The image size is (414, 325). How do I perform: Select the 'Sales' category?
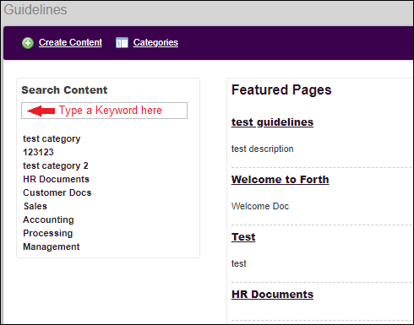[x=35, y=206]
